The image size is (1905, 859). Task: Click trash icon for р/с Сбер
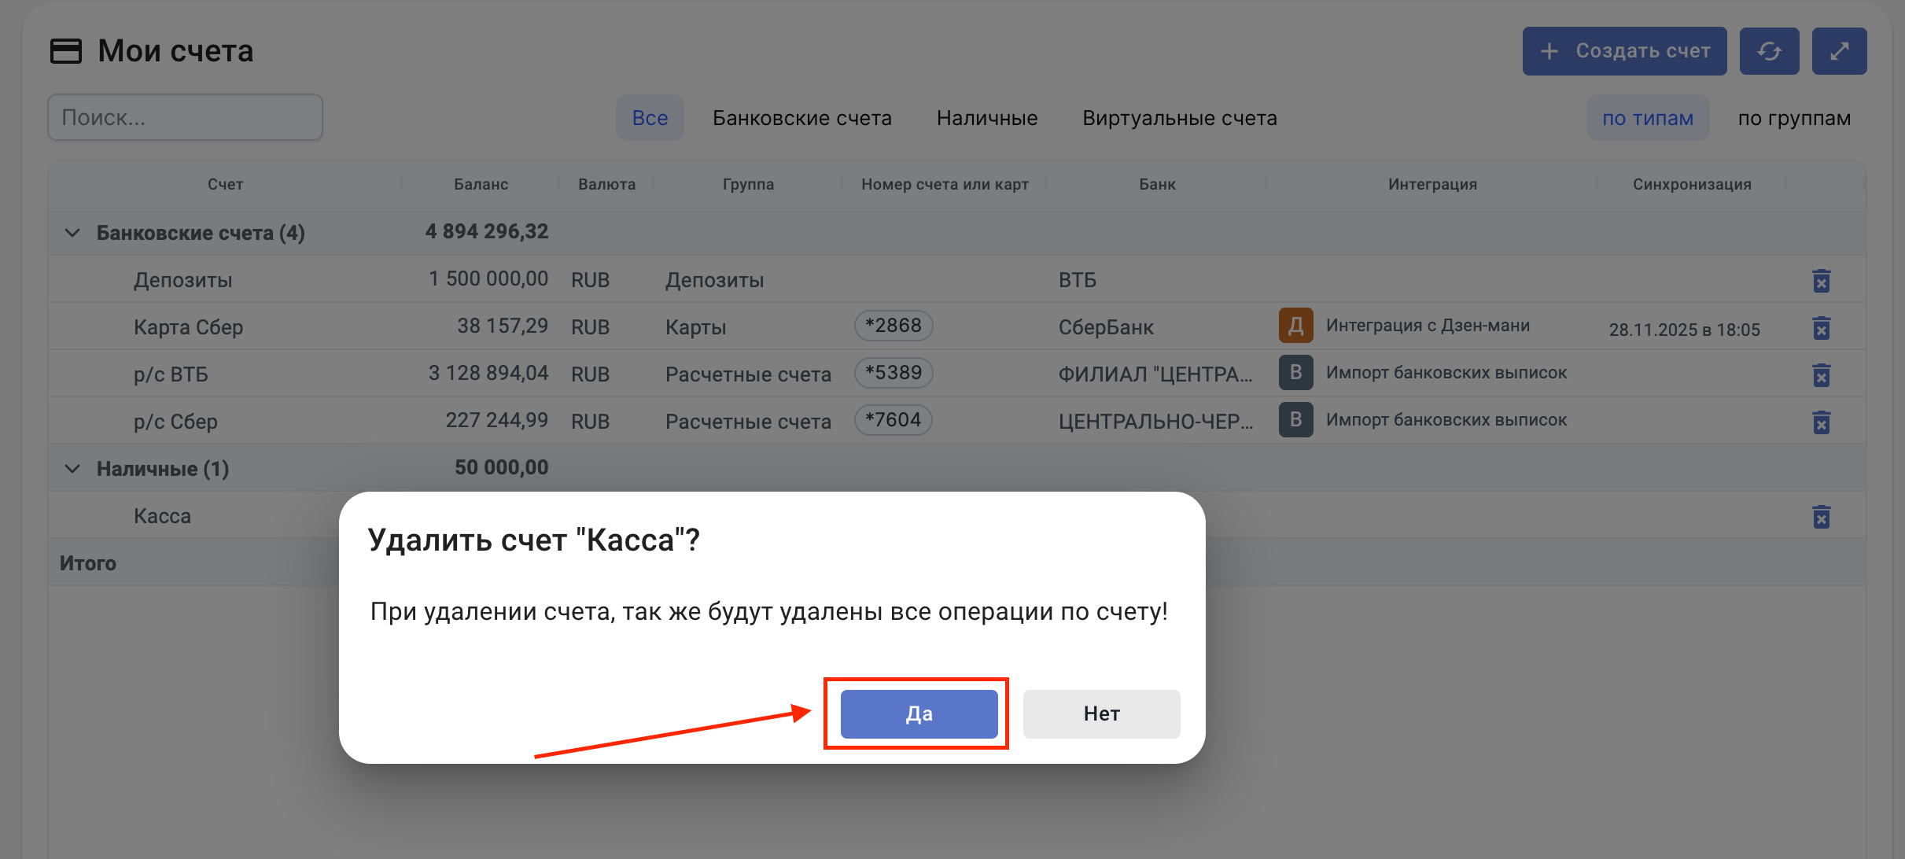coord(1821,422)
